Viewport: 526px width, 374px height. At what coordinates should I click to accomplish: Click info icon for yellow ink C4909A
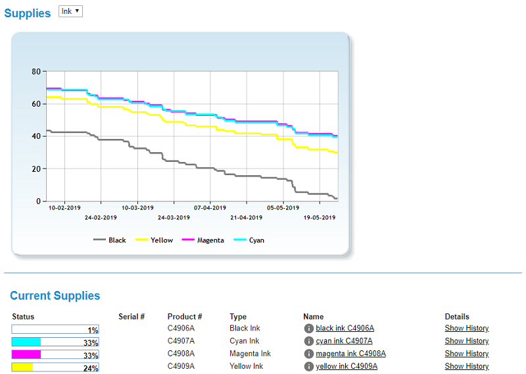tap(308, 366)
